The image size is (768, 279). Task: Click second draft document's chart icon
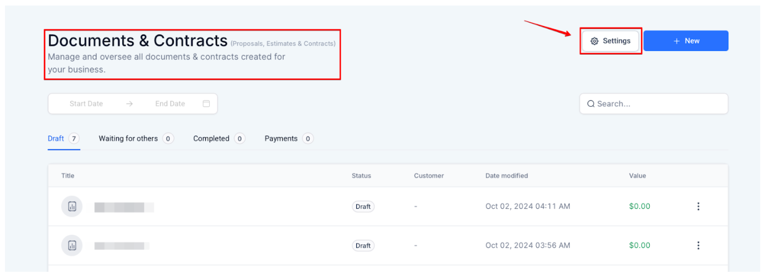pos(72,245)
